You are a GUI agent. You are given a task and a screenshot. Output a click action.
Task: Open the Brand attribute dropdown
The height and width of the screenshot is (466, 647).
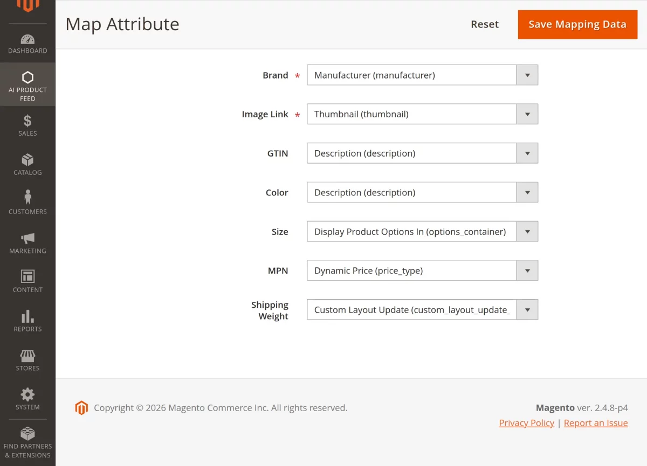pos(527,75)
